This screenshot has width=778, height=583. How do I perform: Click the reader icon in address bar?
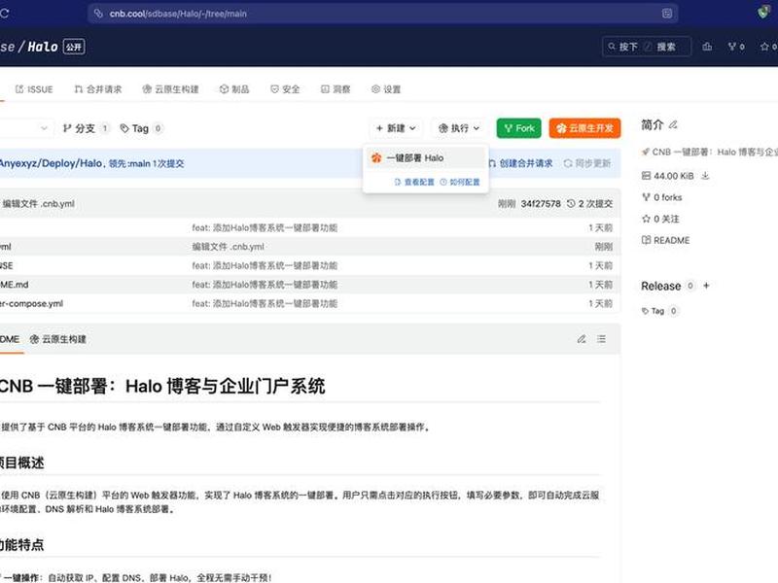(x=667, y=14)
